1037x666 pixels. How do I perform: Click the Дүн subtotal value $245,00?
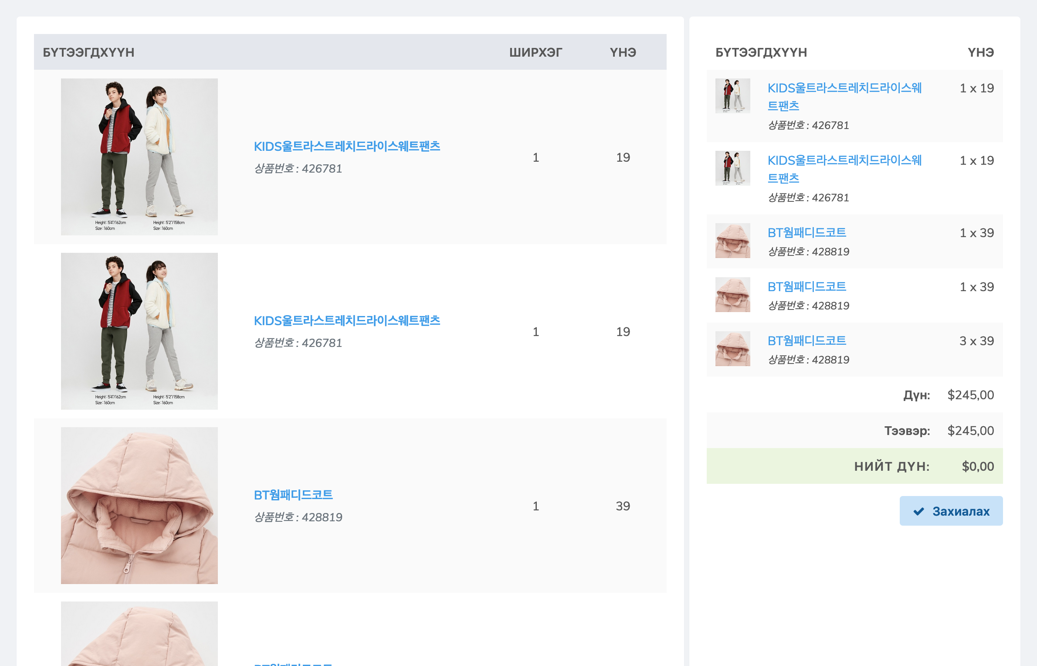971,395
